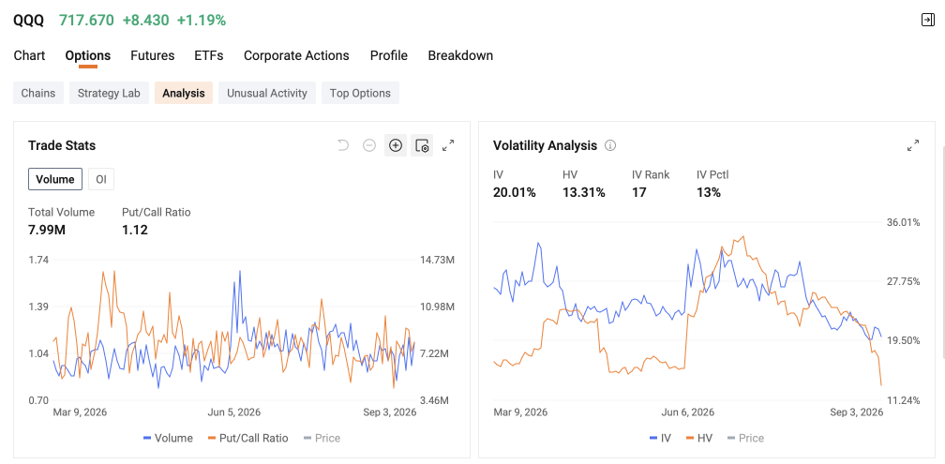Image resolution: width=945 pixels, height=464 pixels.
Task: Click Jun 6, 2026 on volatility axis
Action: click(x=688, y=412)
